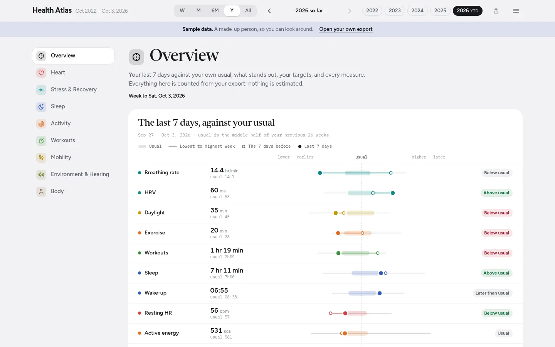Viewport: 555px width, 347px height.
Task: Open the Workouts section
Action: pyautogui.click(x=73, y=141)
